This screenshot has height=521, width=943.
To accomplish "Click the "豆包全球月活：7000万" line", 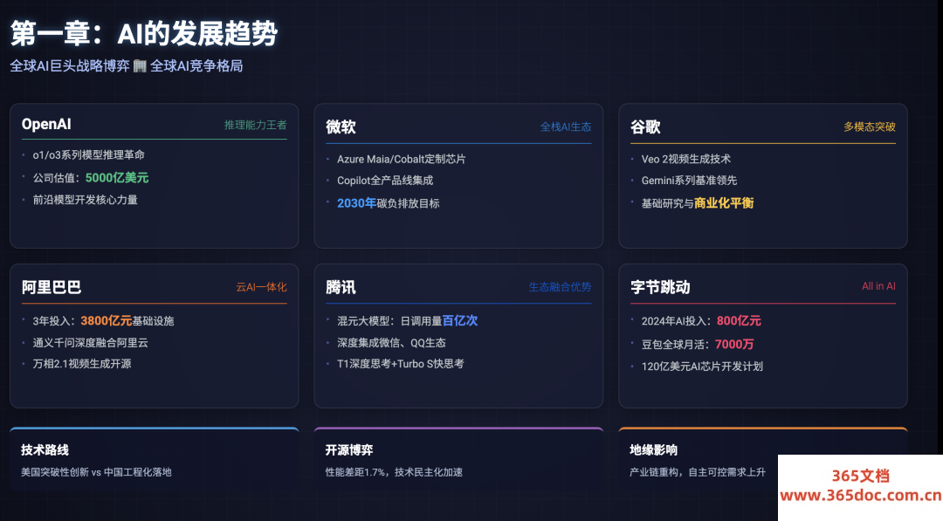I will click(698, 345).
